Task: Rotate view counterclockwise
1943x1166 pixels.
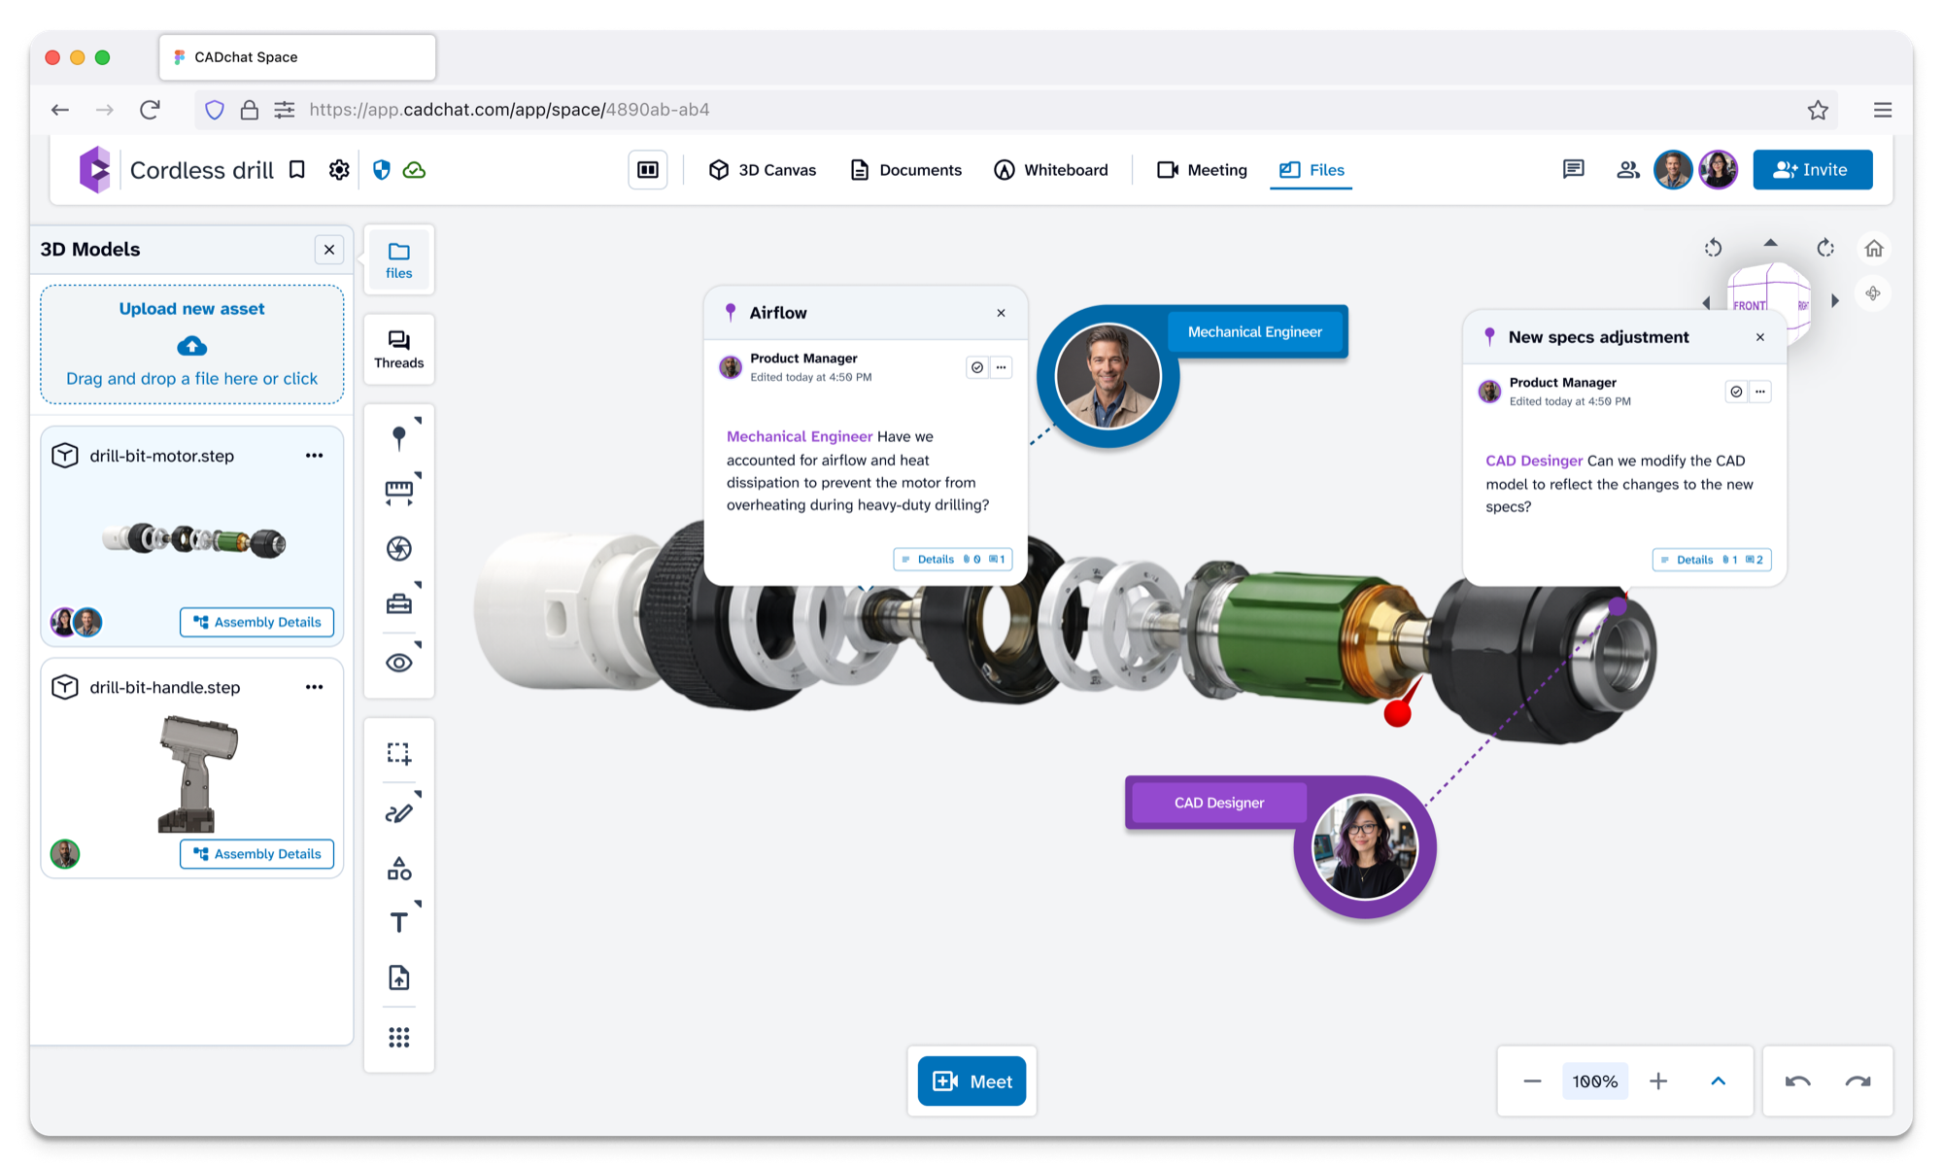Action: [x=1713, y=248]
